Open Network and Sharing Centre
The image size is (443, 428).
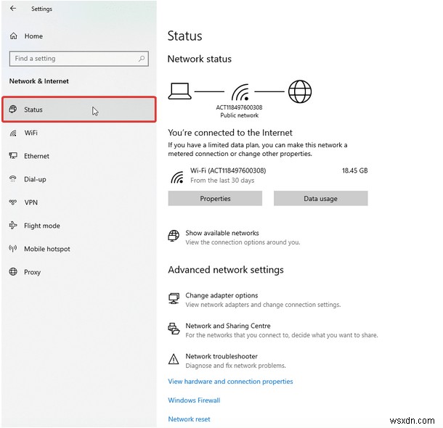228,326
